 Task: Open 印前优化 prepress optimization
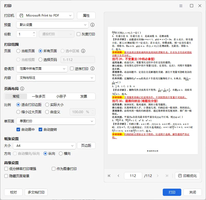click(187, 176)
